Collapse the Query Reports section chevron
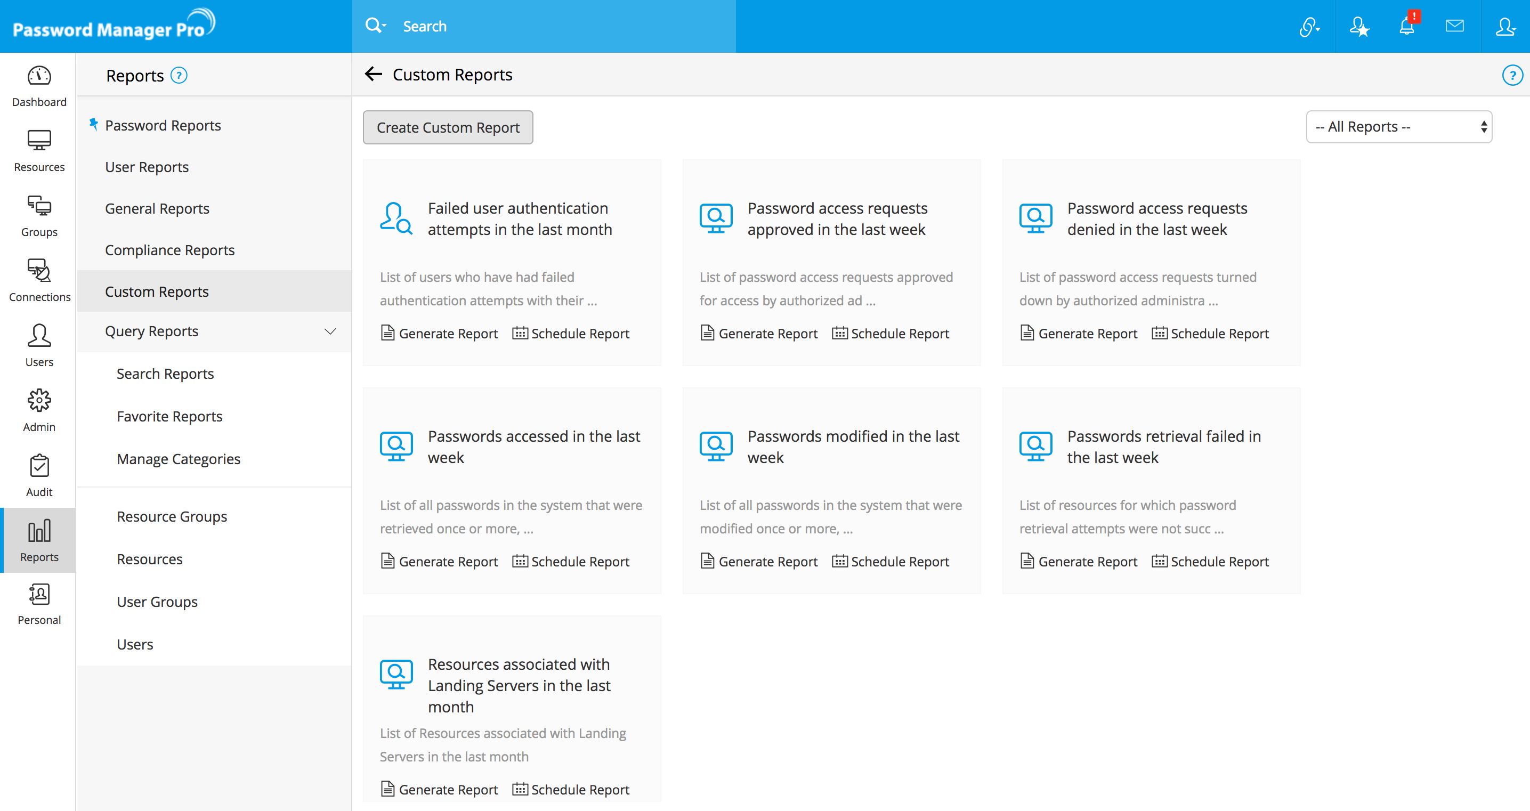 tap(330, 331)
